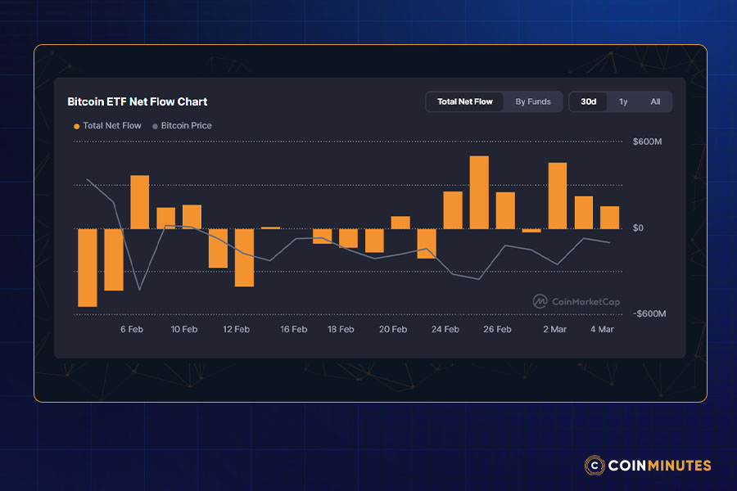Screen dimensions: 737x491
Task: Click the CoinMinutes coin icon bottom right
Action: click(x=593, y=466)
